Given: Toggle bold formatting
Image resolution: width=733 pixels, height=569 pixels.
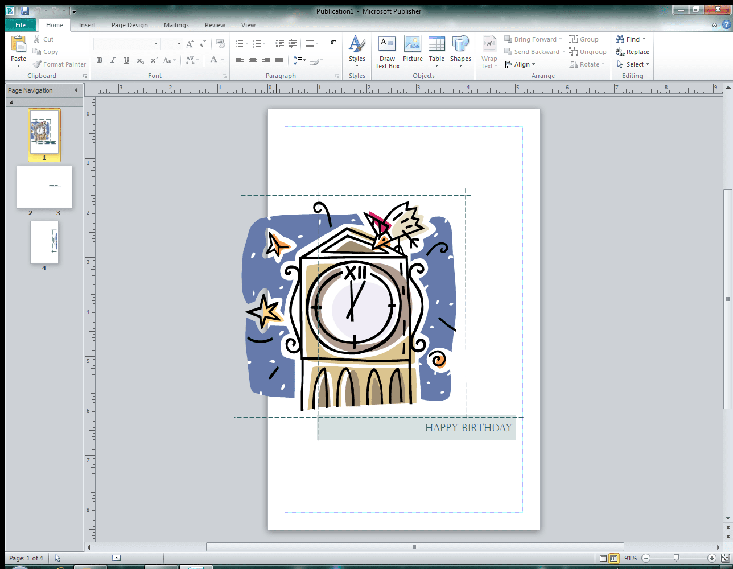Looking at the screenshot, I should coord(100,60).
